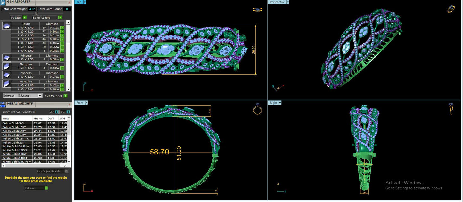This screenshot has height=202, width=463.
Task: Open the Front viewport dropdown arrow
Action: click(x=86, y=103)
